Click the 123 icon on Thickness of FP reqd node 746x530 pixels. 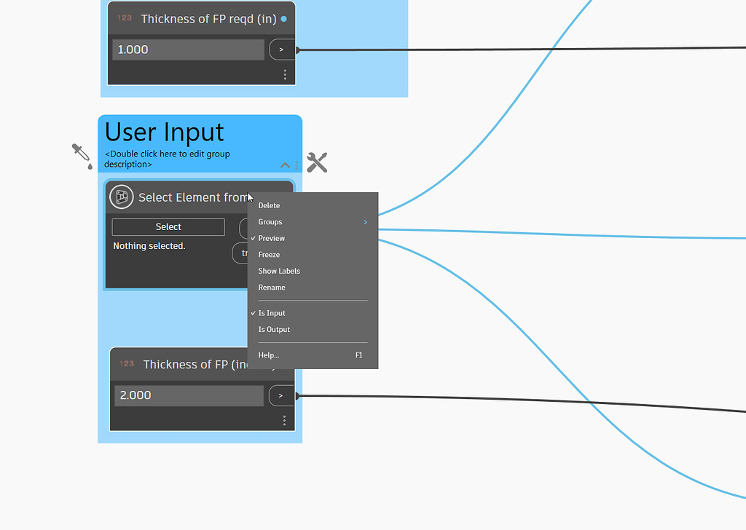[125, 18]
